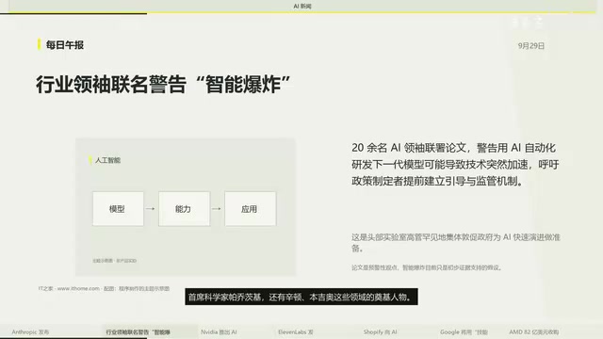603x339 pixels.
Task: Open the Google story in bottom navigation
Action: pos(464,332)
